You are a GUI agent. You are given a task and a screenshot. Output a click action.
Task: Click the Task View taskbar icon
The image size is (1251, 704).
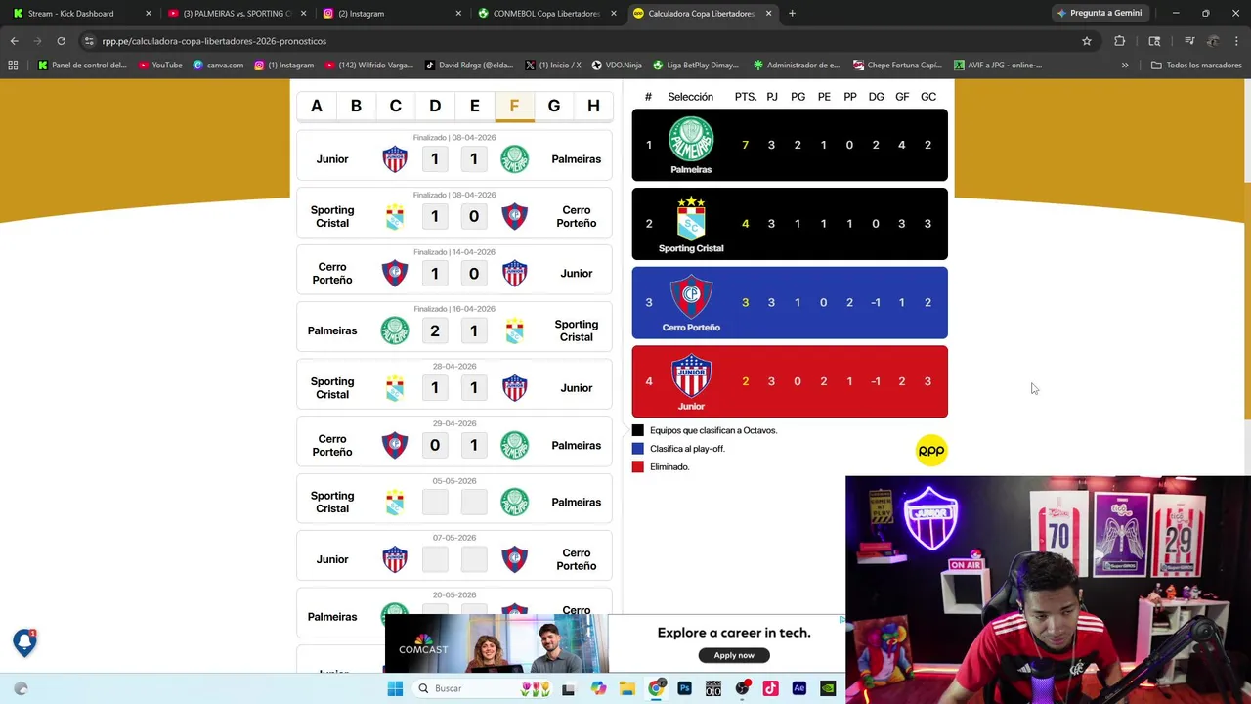pos(568,688)
